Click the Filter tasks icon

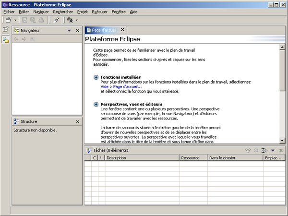pyautogui.click(x=264, y=151)
